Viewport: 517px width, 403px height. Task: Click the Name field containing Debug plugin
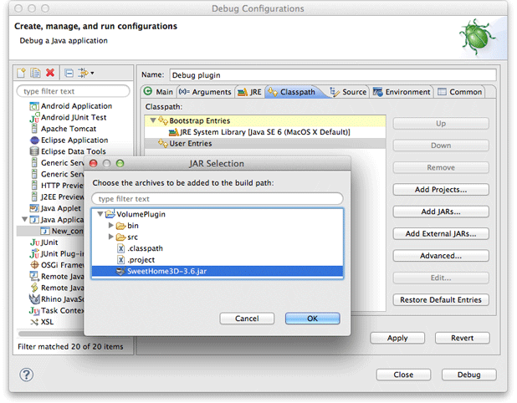[x=332, y=74]
